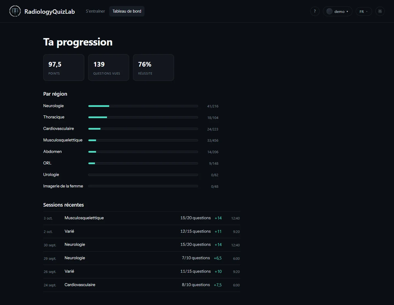
Task: Click the Par région heading
Action: pyautogui.click(x=55, y=94)
